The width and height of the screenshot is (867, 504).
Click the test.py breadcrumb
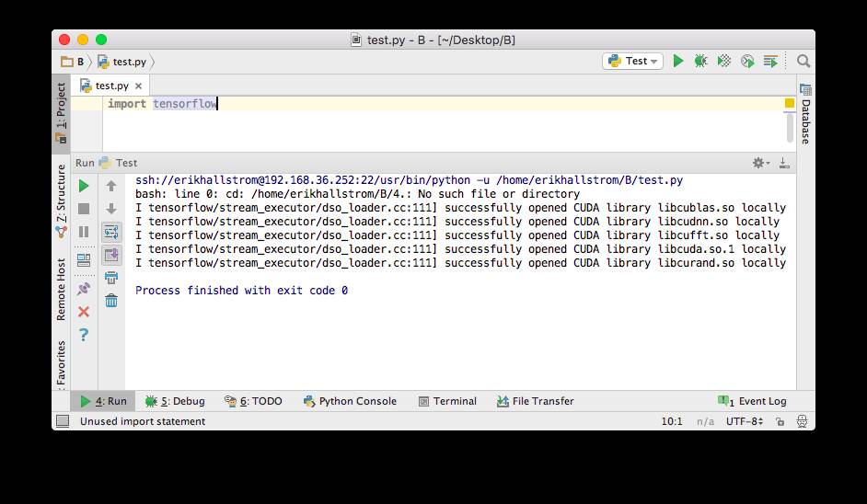[122, 62]
